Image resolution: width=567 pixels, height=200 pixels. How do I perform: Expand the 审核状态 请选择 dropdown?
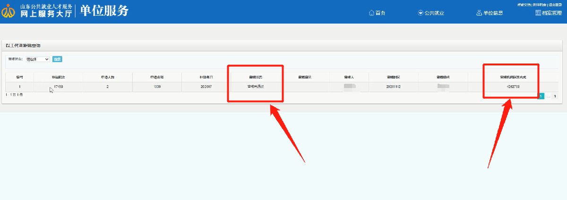tap(38, 59)
